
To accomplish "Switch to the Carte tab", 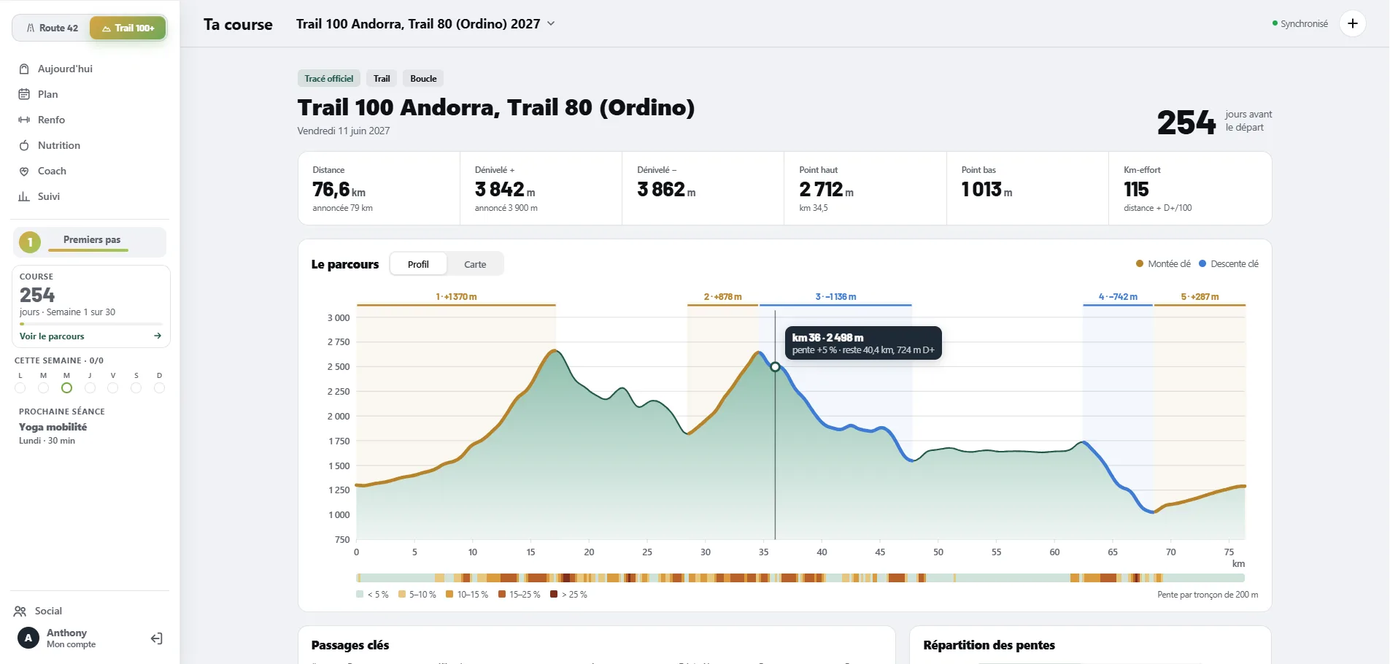I will [475, 264].
